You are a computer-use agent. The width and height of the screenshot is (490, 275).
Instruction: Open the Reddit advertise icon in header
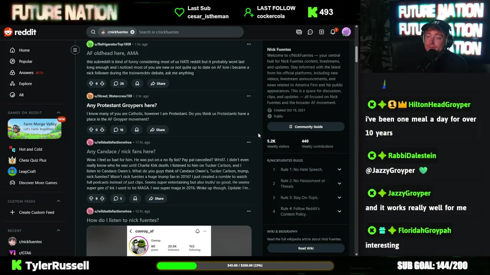click(x=299, y=32)
